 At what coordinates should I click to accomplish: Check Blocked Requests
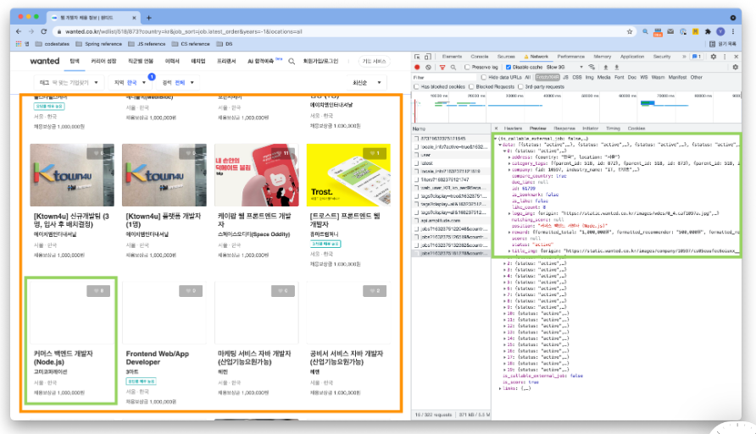click(x=471, y=87)
